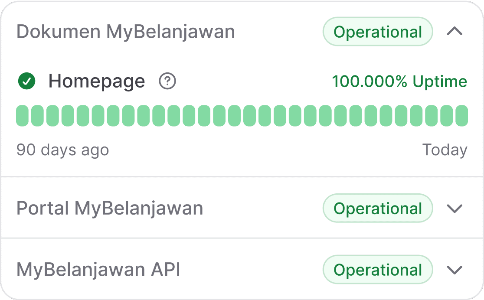Click the 100.000% Uptime text
Image resolution: width=484 pixels, height=300 pixels.
[399, 82]
